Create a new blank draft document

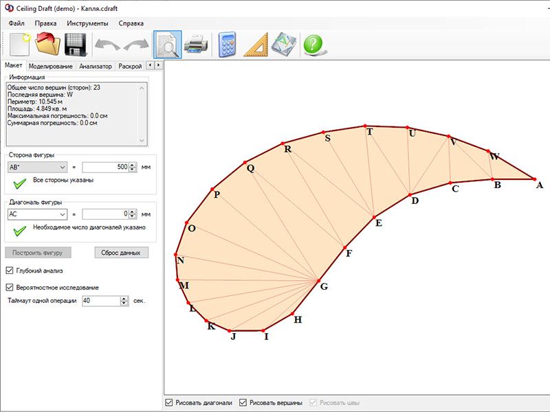tap(20, 44)
